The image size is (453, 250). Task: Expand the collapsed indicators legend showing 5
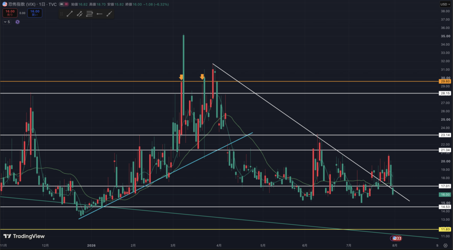[7, 22]
